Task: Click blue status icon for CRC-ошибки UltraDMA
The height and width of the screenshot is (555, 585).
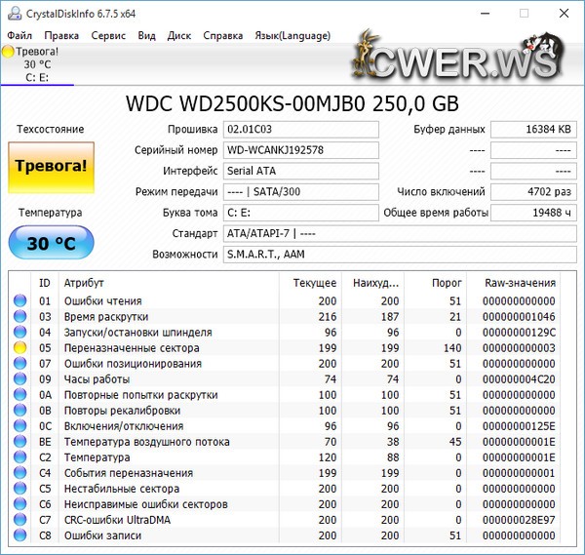Action: (x=19, y=520)
